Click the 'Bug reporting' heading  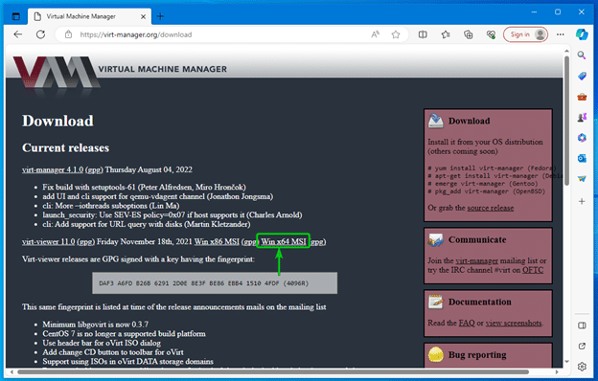click(477, 355)
